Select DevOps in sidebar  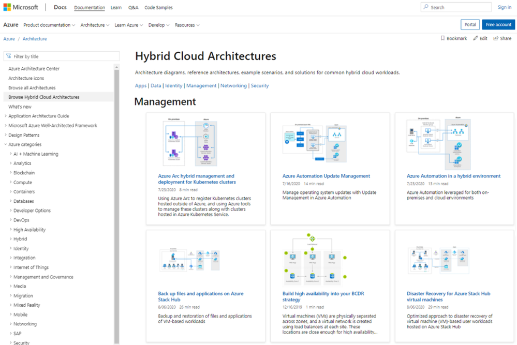tap(21, 220)
